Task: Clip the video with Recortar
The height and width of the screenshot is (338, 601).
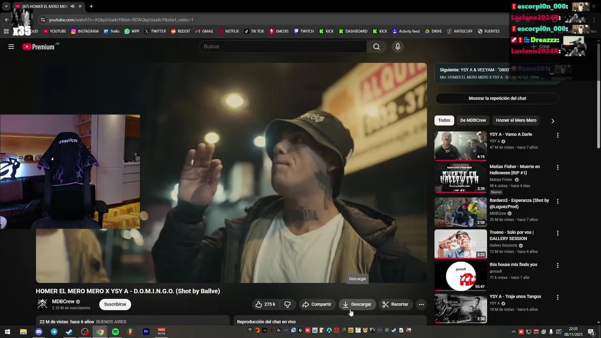Action: 395,304
